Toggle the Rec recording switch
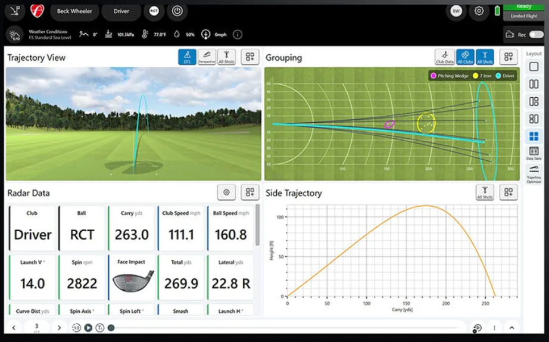 tap(536, 35)
